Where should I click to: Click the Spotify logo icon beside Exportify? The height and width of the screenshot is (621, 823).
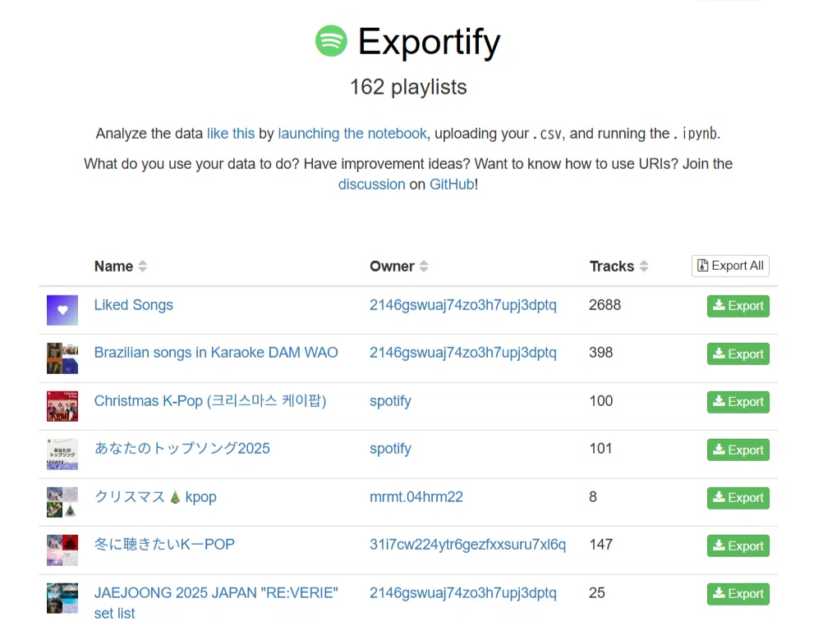pyautogui.click(x=331, y=41)
